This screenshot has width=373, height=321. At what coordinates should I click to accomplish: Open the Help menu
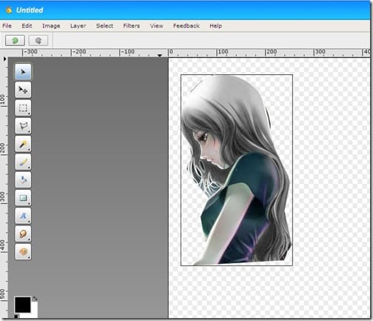[215, 26]
